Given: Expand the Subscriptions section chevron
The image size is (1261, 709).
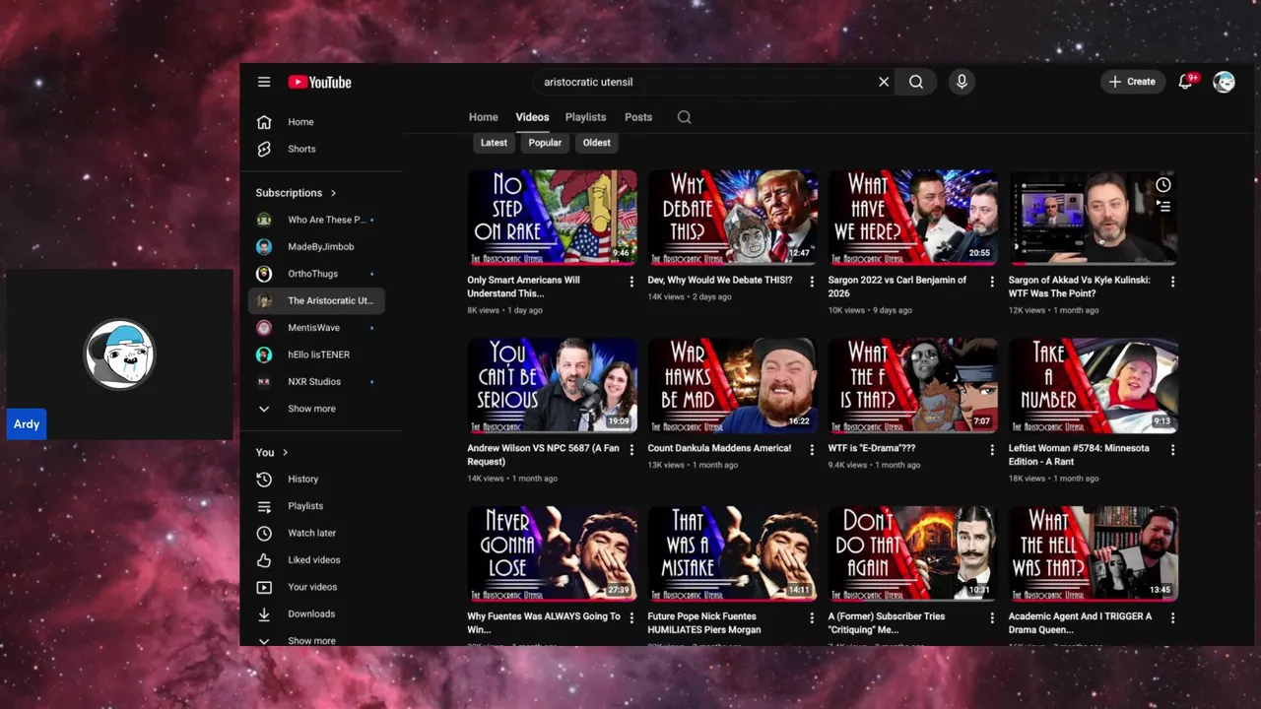Looking at the screenshot, I should coord(333,193).
